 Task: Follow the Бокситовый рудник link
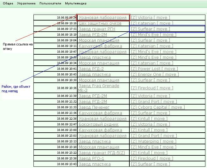[98, 124]
